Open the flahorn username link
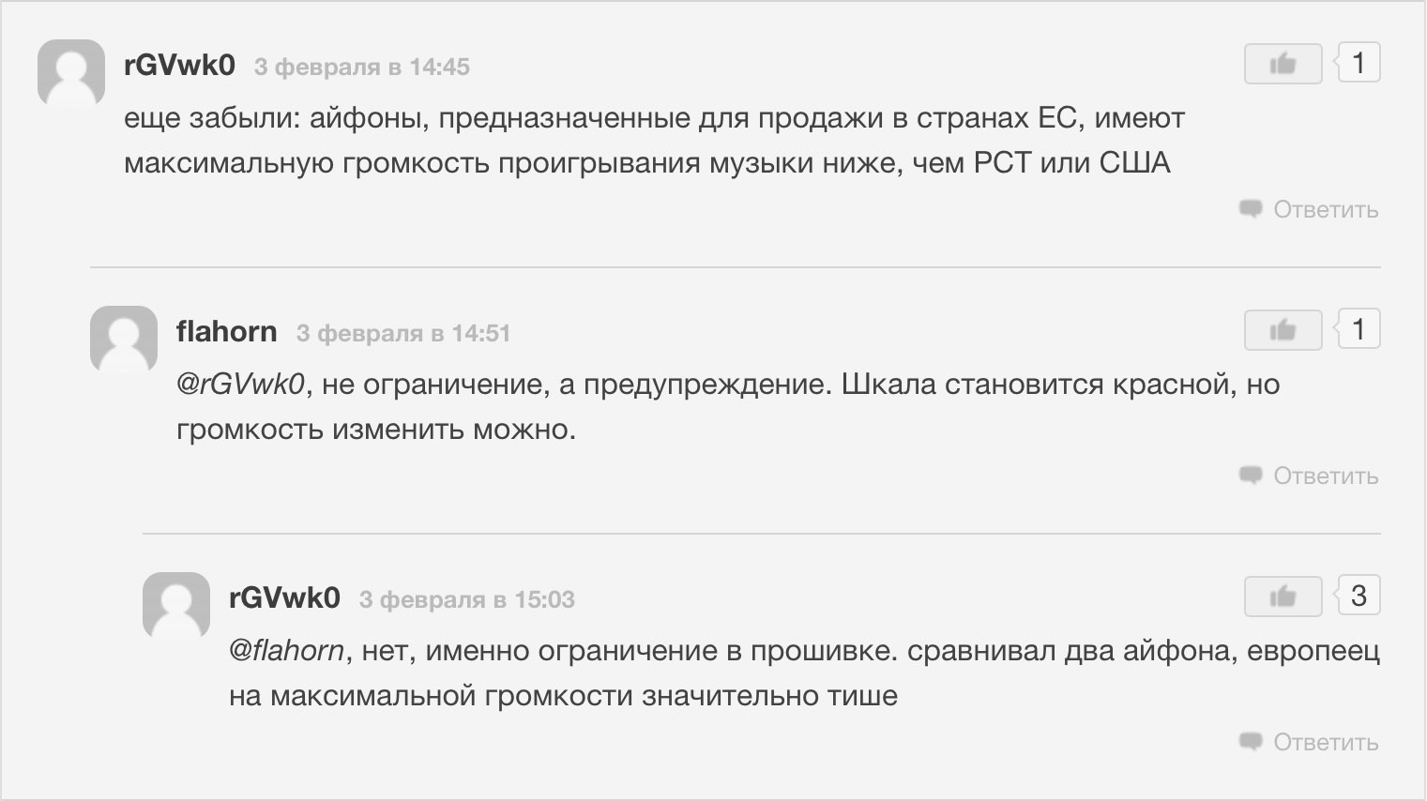Viewport: 1427px width, 801px height. (x=226, y=332)
